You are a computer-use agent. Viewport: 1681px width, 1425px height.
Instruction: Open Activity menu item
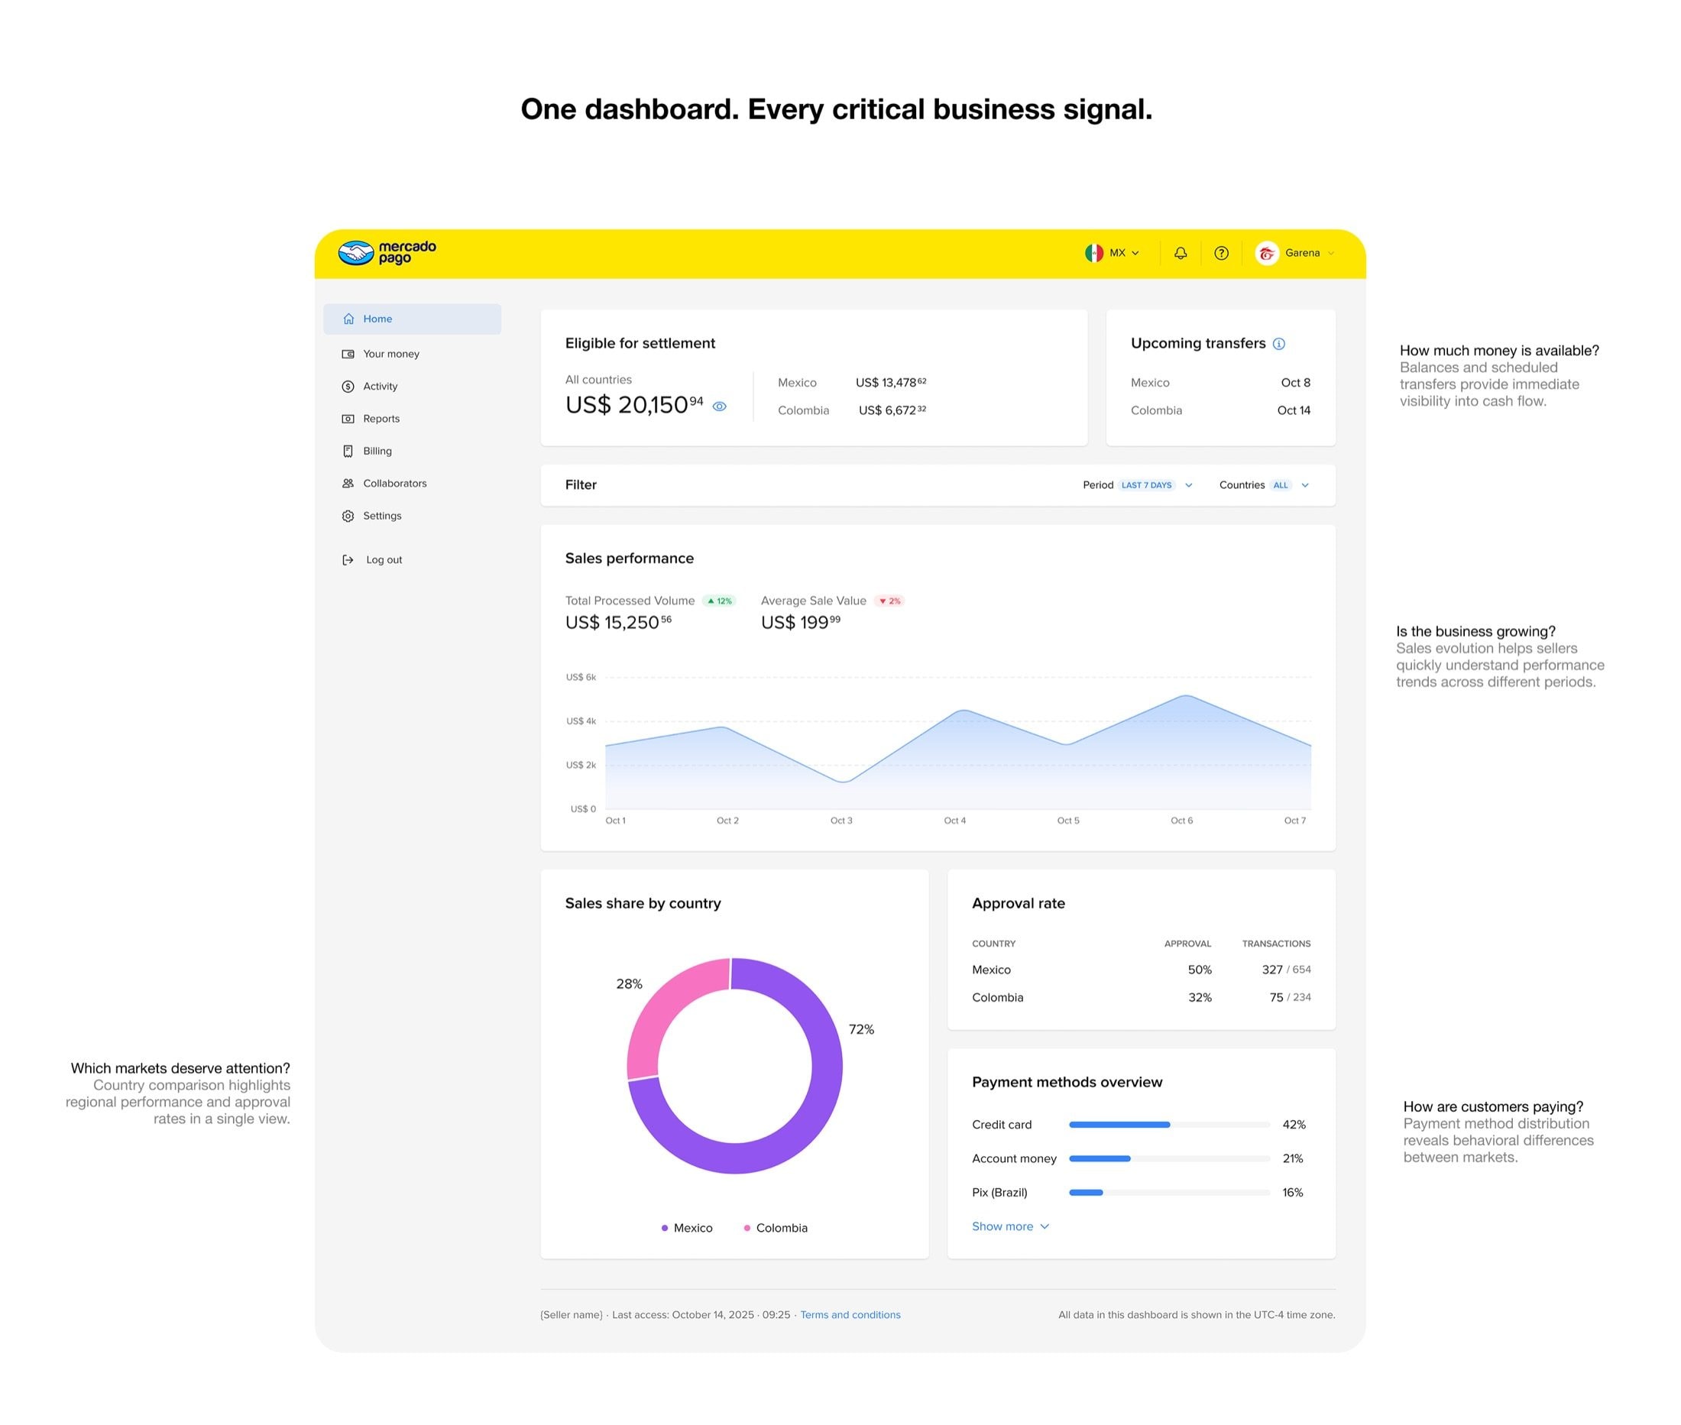[381, 386]
